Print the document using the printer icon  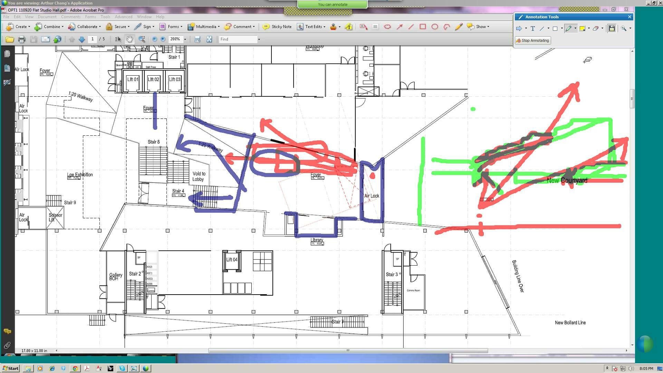point(22,39)
